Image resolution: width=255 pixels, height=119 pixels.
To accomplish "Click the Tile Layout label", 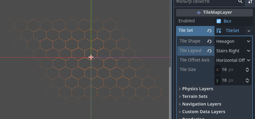I will point(190,50).
